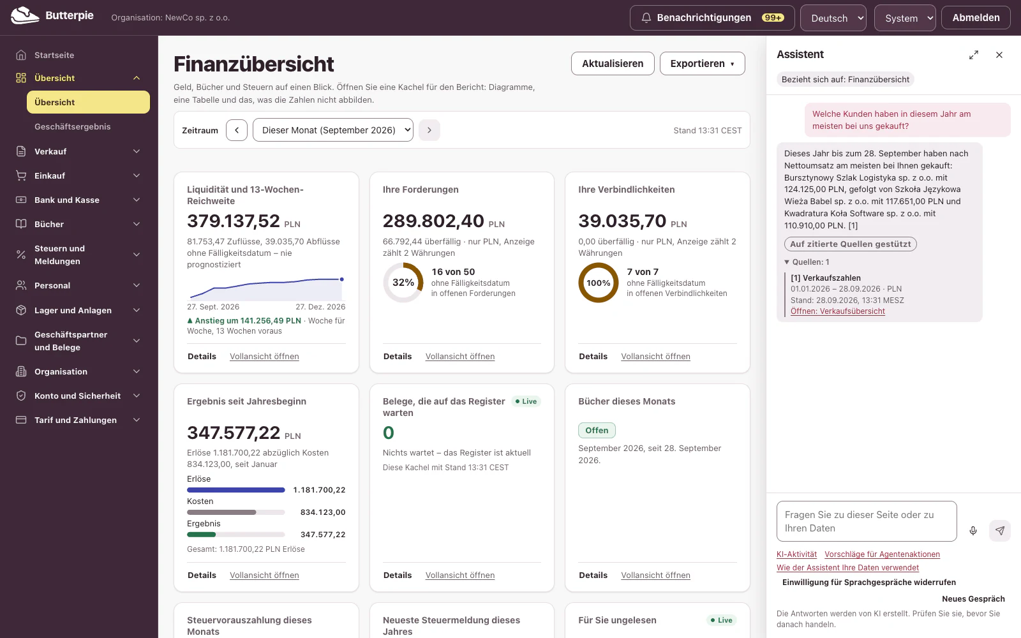Viewport: 1021px width, 638px height.
Task: Select the highlighted Übersicht submenu item
Action: (88, 102)
